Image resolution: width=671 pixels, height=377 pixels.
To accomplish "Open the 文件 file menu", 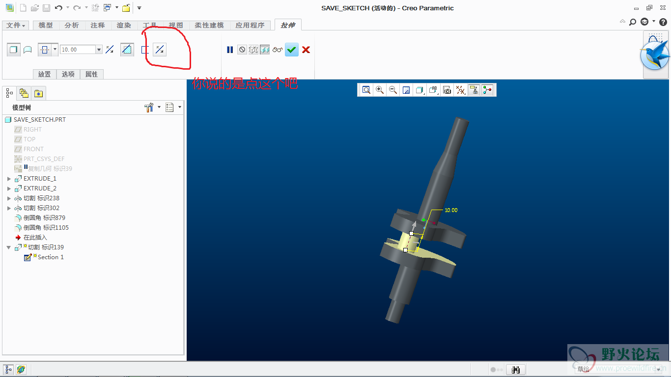I will coord(16,26).
